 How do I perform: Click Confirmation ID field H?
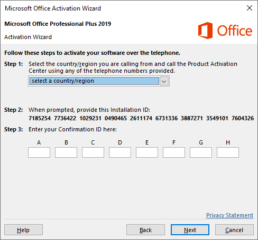click(228, 152)
